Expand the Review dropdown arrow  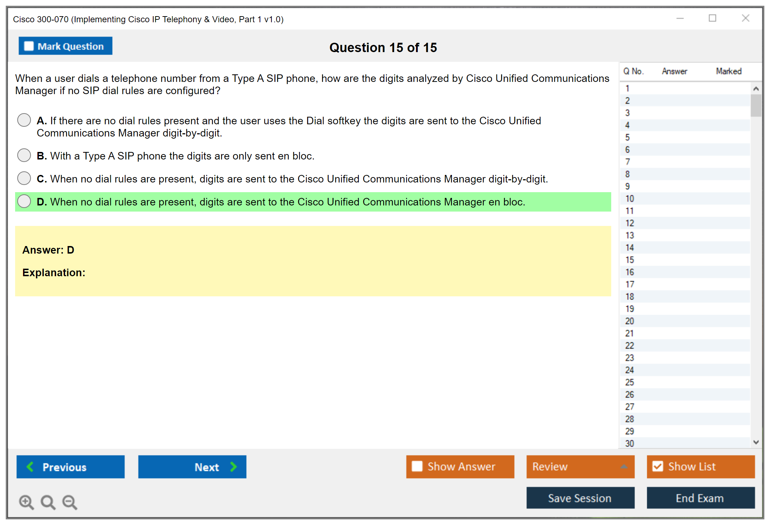pyautogui.click(x=624, y=467)
